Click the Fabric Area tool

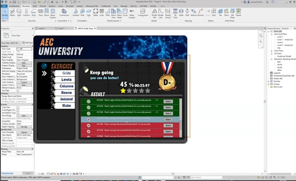(x=113, y=13)
